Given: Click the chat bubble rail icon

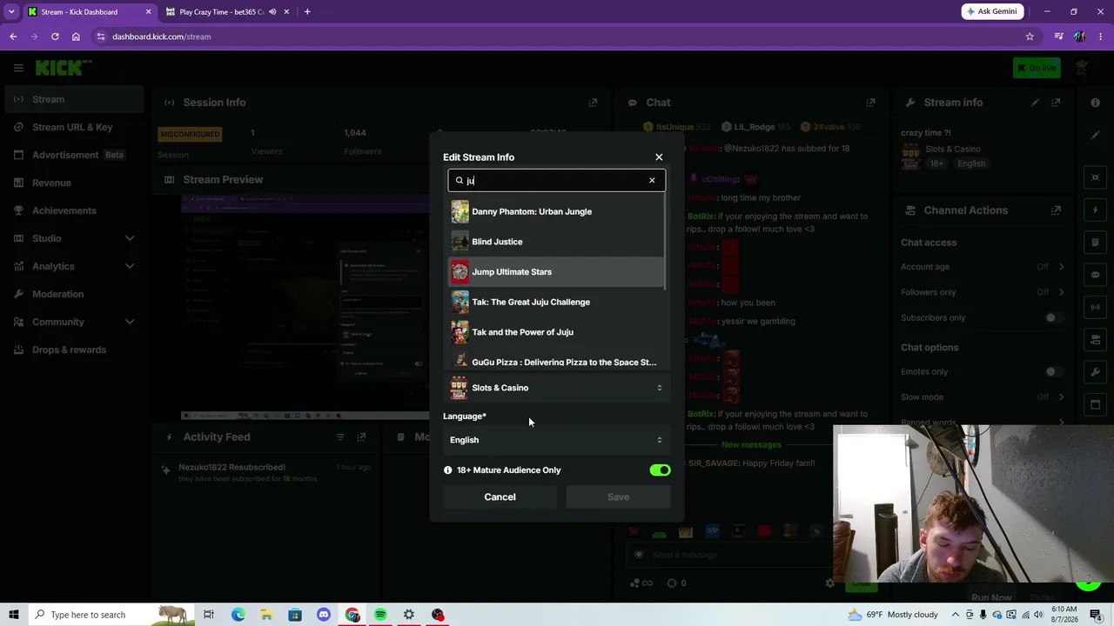Looking at the screenshot, I should coord(1095,275).
